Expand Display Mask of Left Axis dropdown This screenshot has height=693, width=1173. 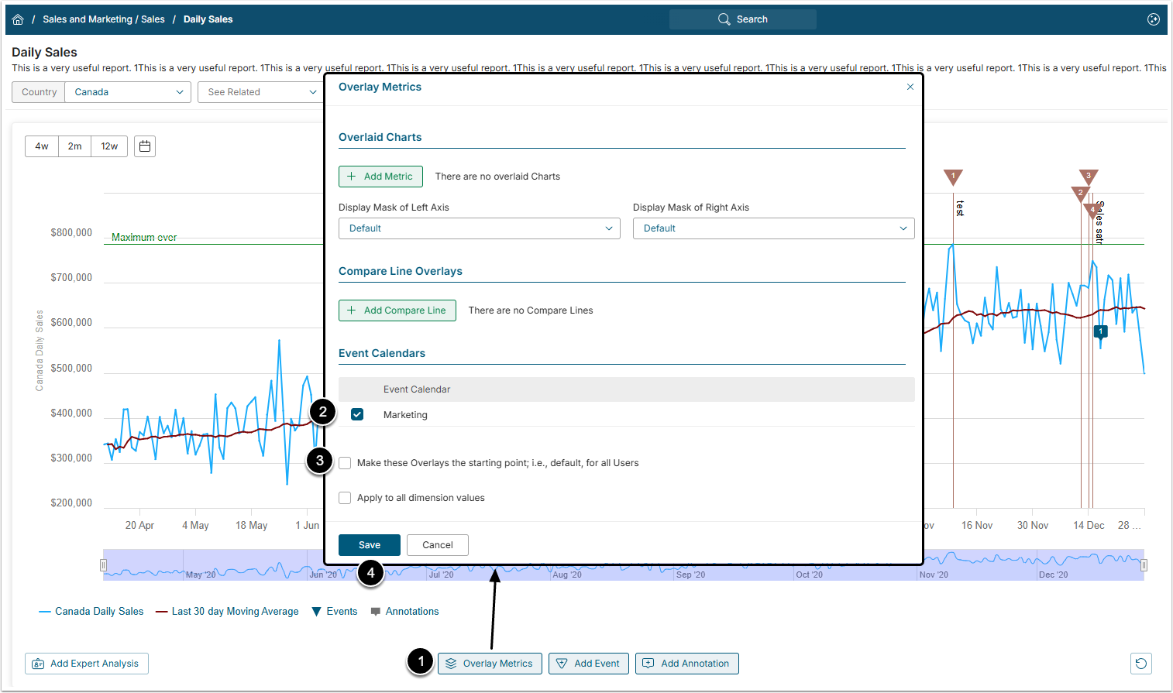[x=479, y=228]
